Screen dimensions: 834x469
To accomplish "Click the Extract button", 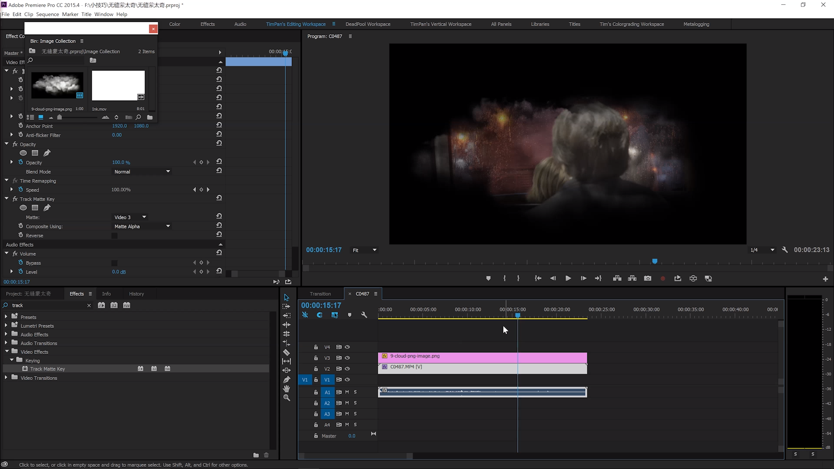I will pyautogui.click(x=632, y=278).
